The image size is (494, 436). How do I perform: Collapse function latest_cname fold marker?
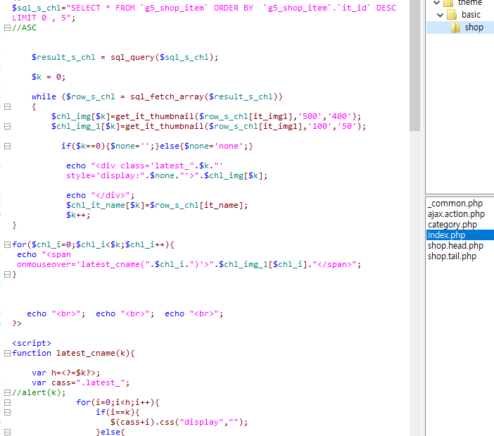6,353
